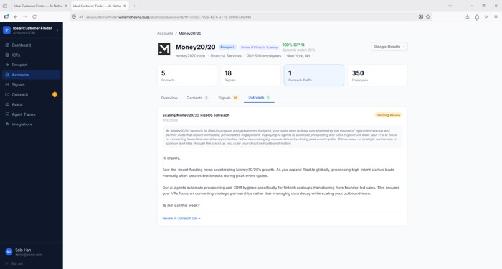The image size is (502, 269).
Task: Close the active Ideal Customer Finder tab
Action: coord(125,6)
